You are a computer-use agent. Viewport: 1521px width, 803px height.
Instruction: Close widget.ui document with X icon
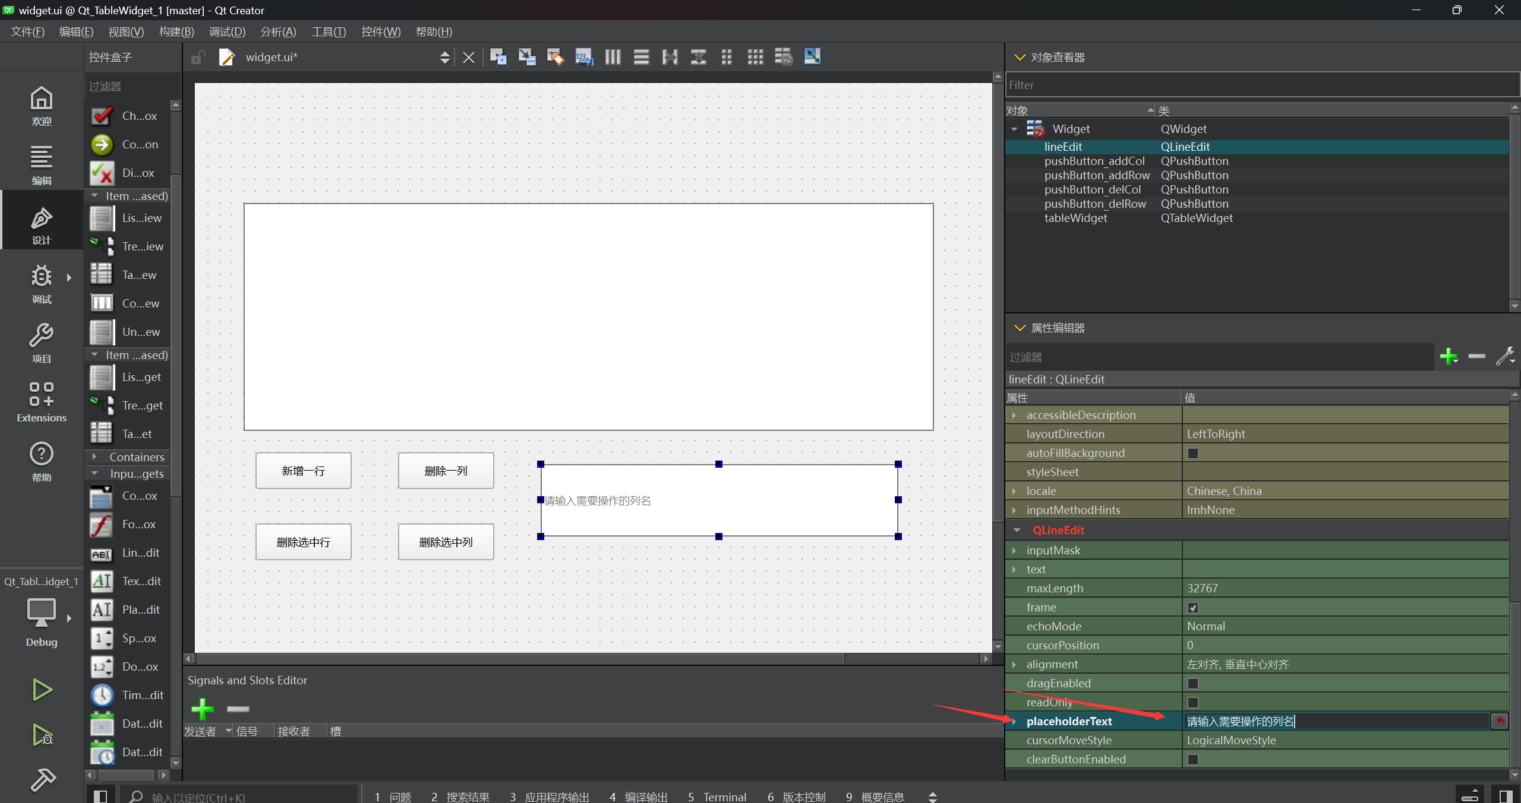tap(469, 58)
